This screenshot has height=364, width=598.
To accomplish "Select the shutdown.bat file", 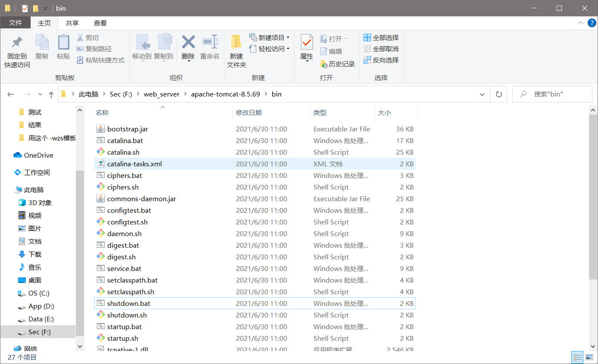I will [x=255, y=303].
